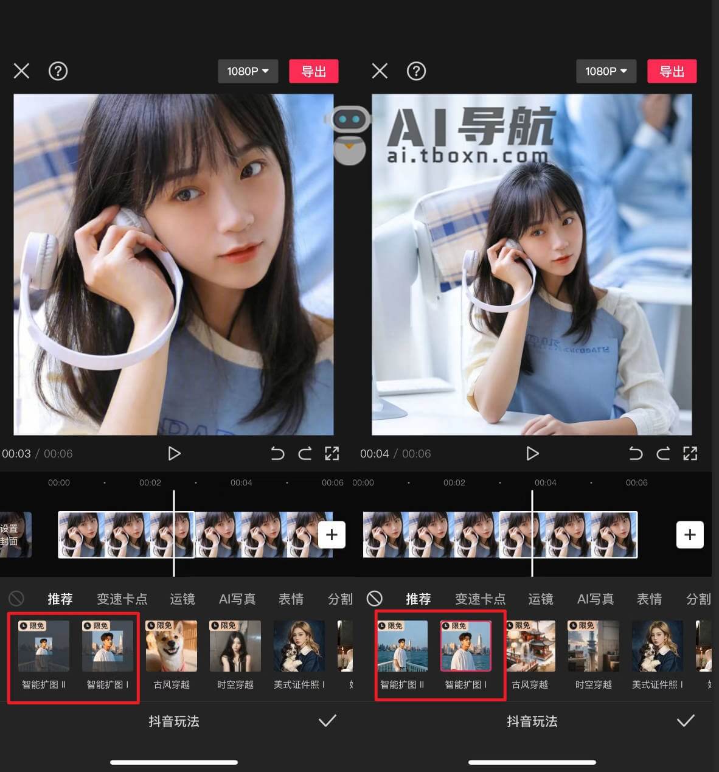The image size is (719, 772).
Task: Add a new clip with the plus button
Action: click(332, 535)
